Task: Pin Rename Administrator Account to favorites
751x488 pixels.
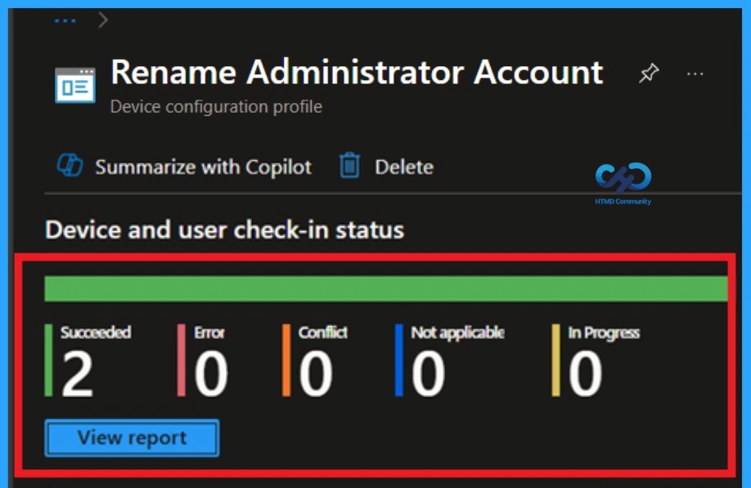Action: click(649, 74)
